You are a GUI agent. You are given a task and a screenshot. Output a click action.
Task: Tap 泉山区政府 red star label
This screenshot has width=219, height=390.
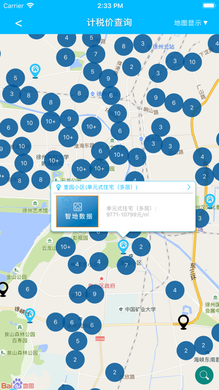click(x=102, y=286)
